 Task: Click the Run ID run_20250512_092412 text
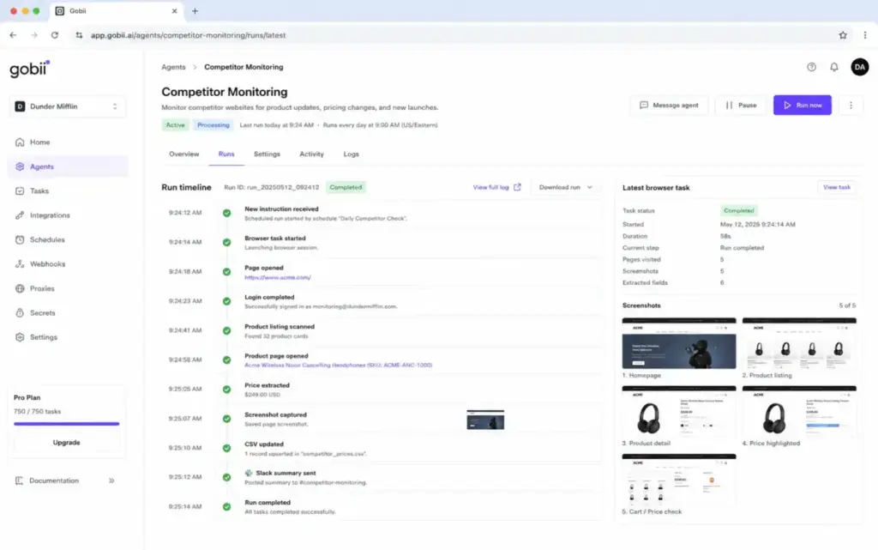(x=272, y=187)
